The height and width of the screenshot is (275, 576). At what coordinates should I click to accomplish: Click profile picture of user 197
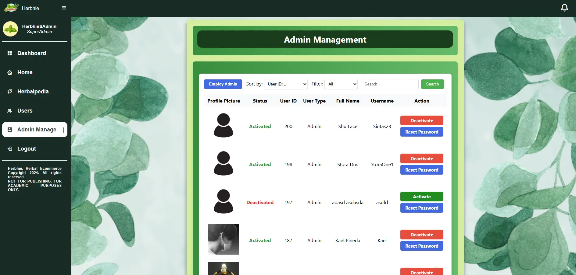224,201
